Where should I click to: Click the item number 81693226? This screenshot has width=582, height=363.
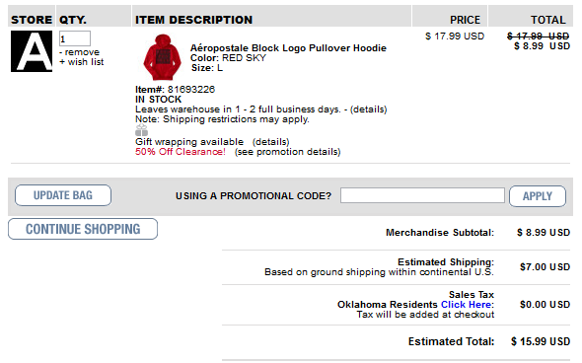point(191,90)
